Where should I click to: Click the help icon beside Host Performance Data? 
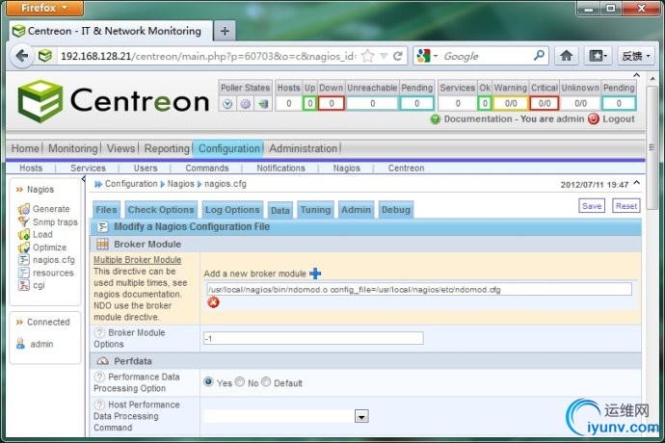[x=99, y=404]
